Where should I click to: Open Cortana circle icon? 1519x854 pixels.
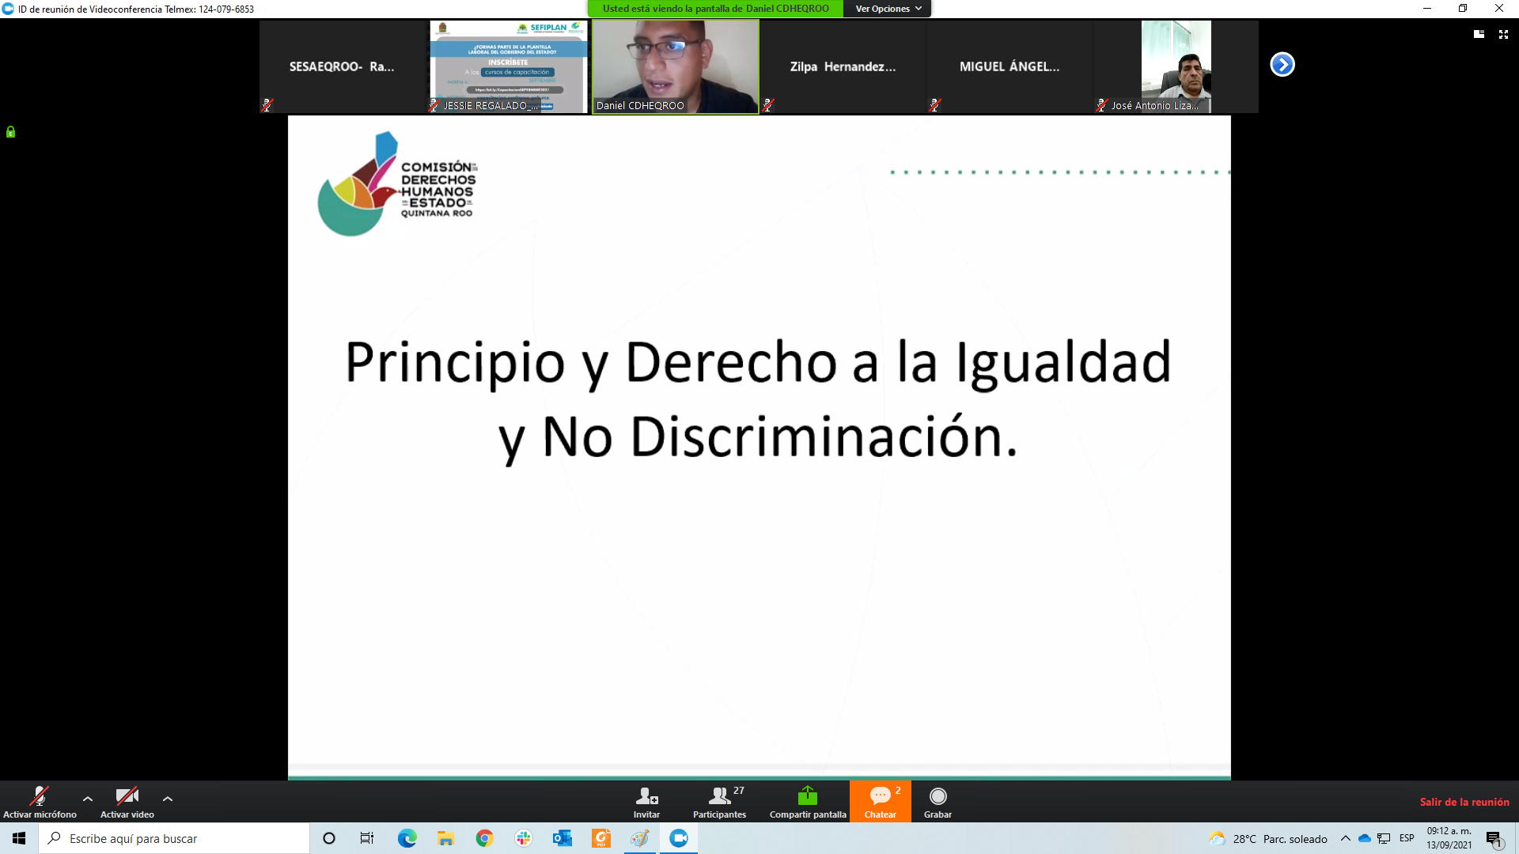[x=329, y=838]
